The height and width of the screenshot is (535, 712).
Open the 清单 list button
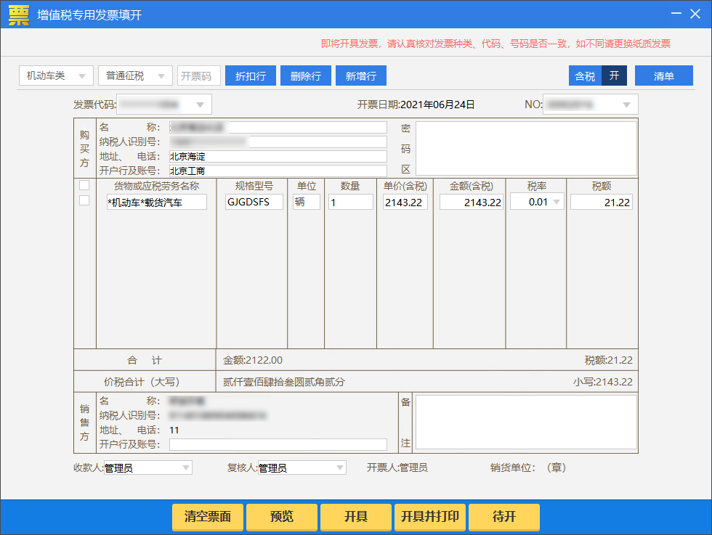tap(663, 76)
